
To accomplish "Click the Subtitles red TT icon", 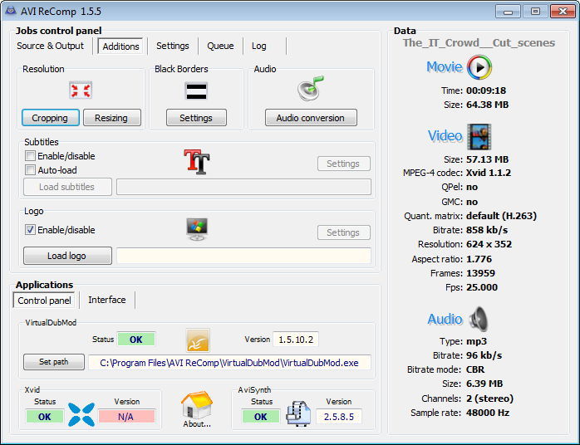I will point(197,161).
